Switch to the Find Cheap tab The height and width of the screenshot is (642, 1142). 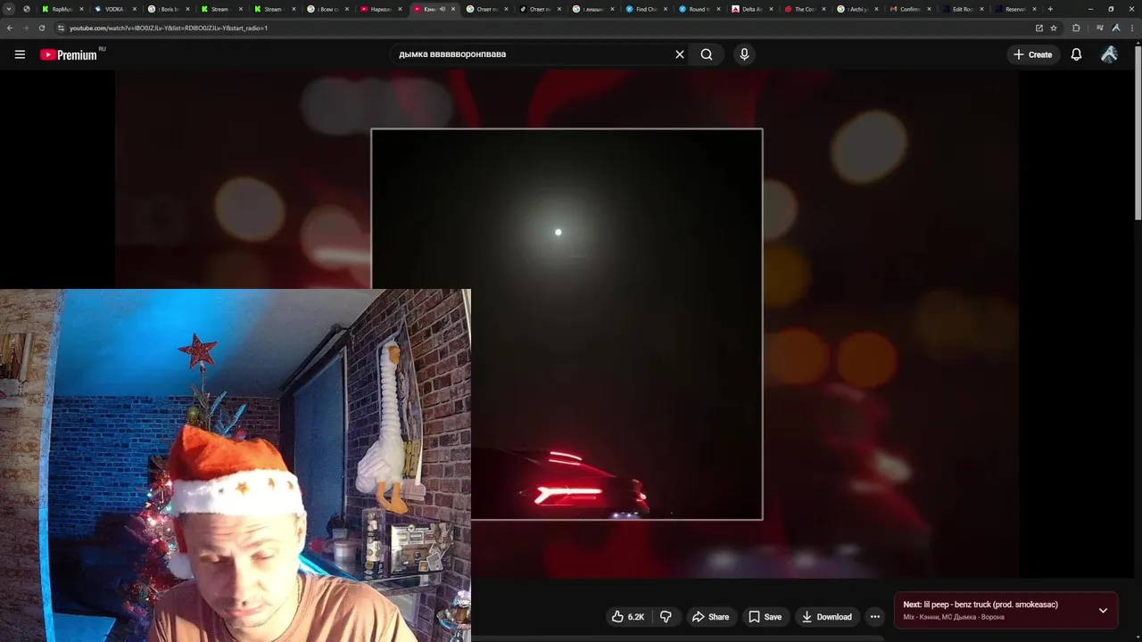click(x=646, y=9)
